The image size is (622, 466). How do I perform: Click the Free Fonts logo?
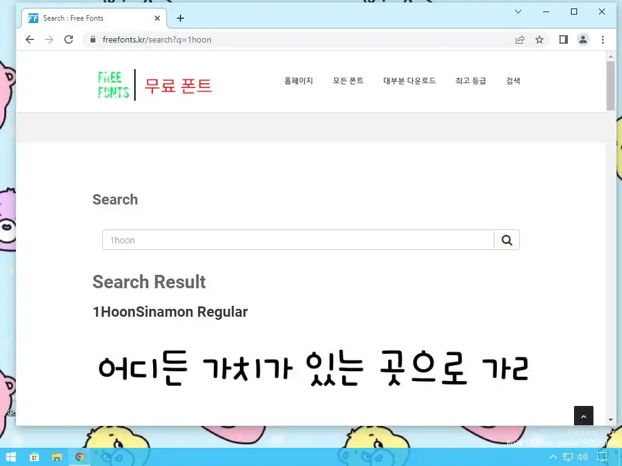[x=155, y=85]
